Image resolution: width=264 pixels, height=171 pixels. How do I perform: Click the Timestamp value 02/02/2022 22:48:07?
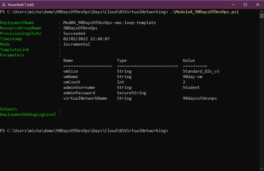[x=86, y=39]
